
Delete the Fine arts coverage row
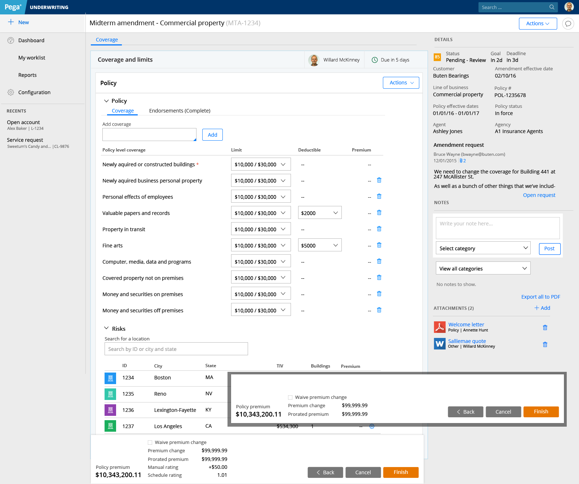[x=379, y=245]
